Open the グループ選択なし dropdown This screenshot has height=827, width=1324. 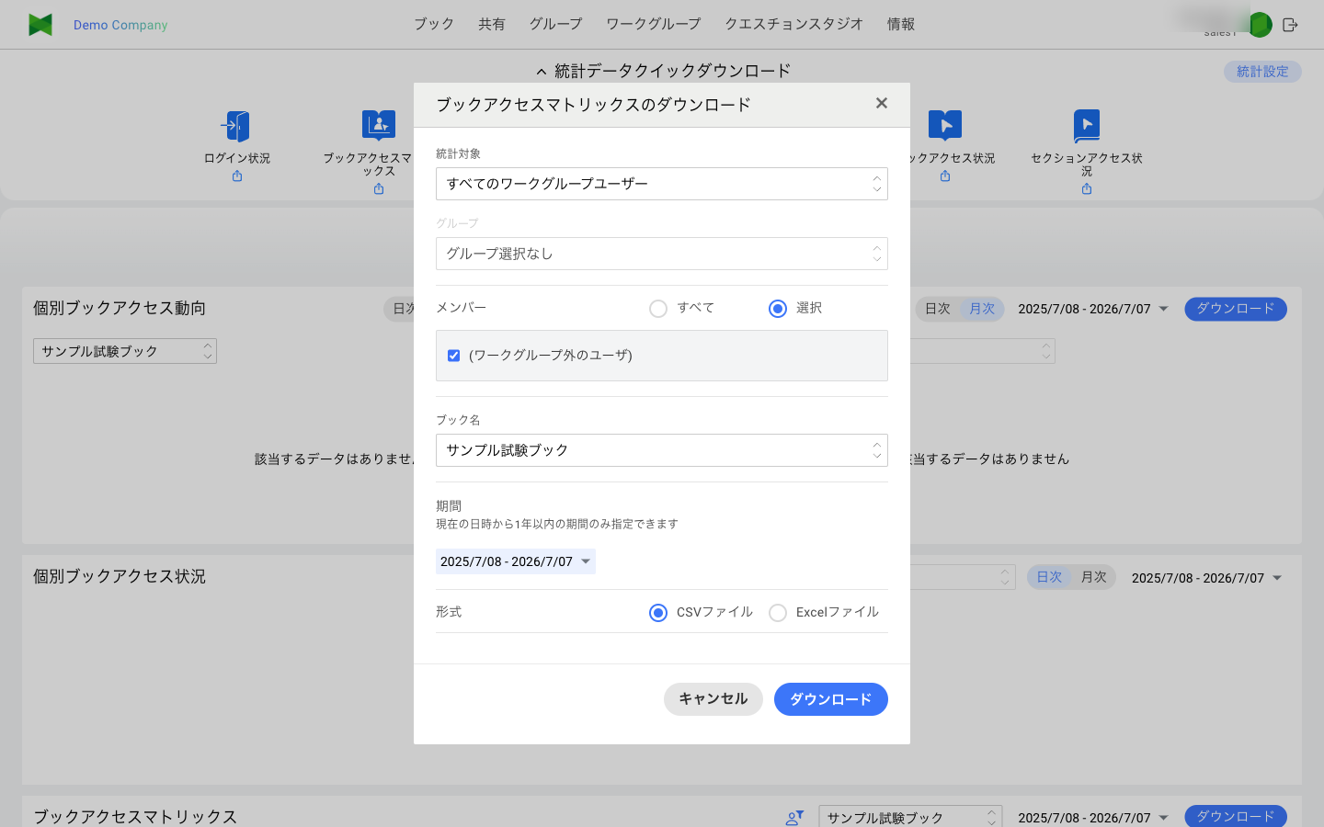[x=662, y=254]
